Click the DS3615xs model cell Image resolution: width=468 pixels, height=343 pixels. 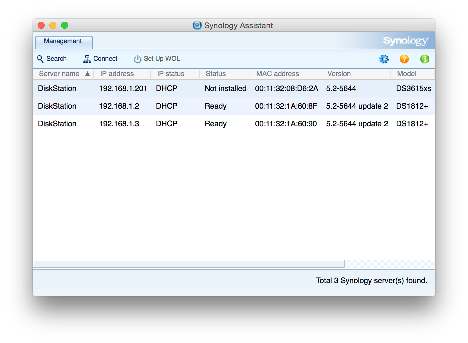click(413, 88)
